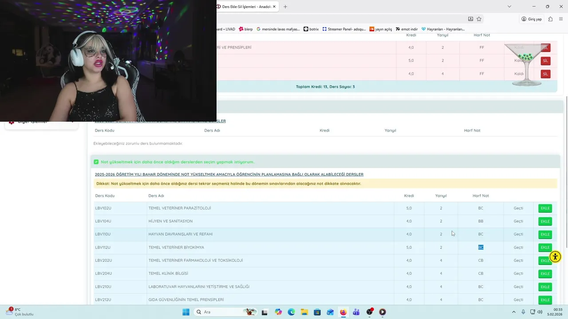Viewport: 568px width, 319px height.
Task: Bookmark this page with the star icon
Action: tap(479, 19)
